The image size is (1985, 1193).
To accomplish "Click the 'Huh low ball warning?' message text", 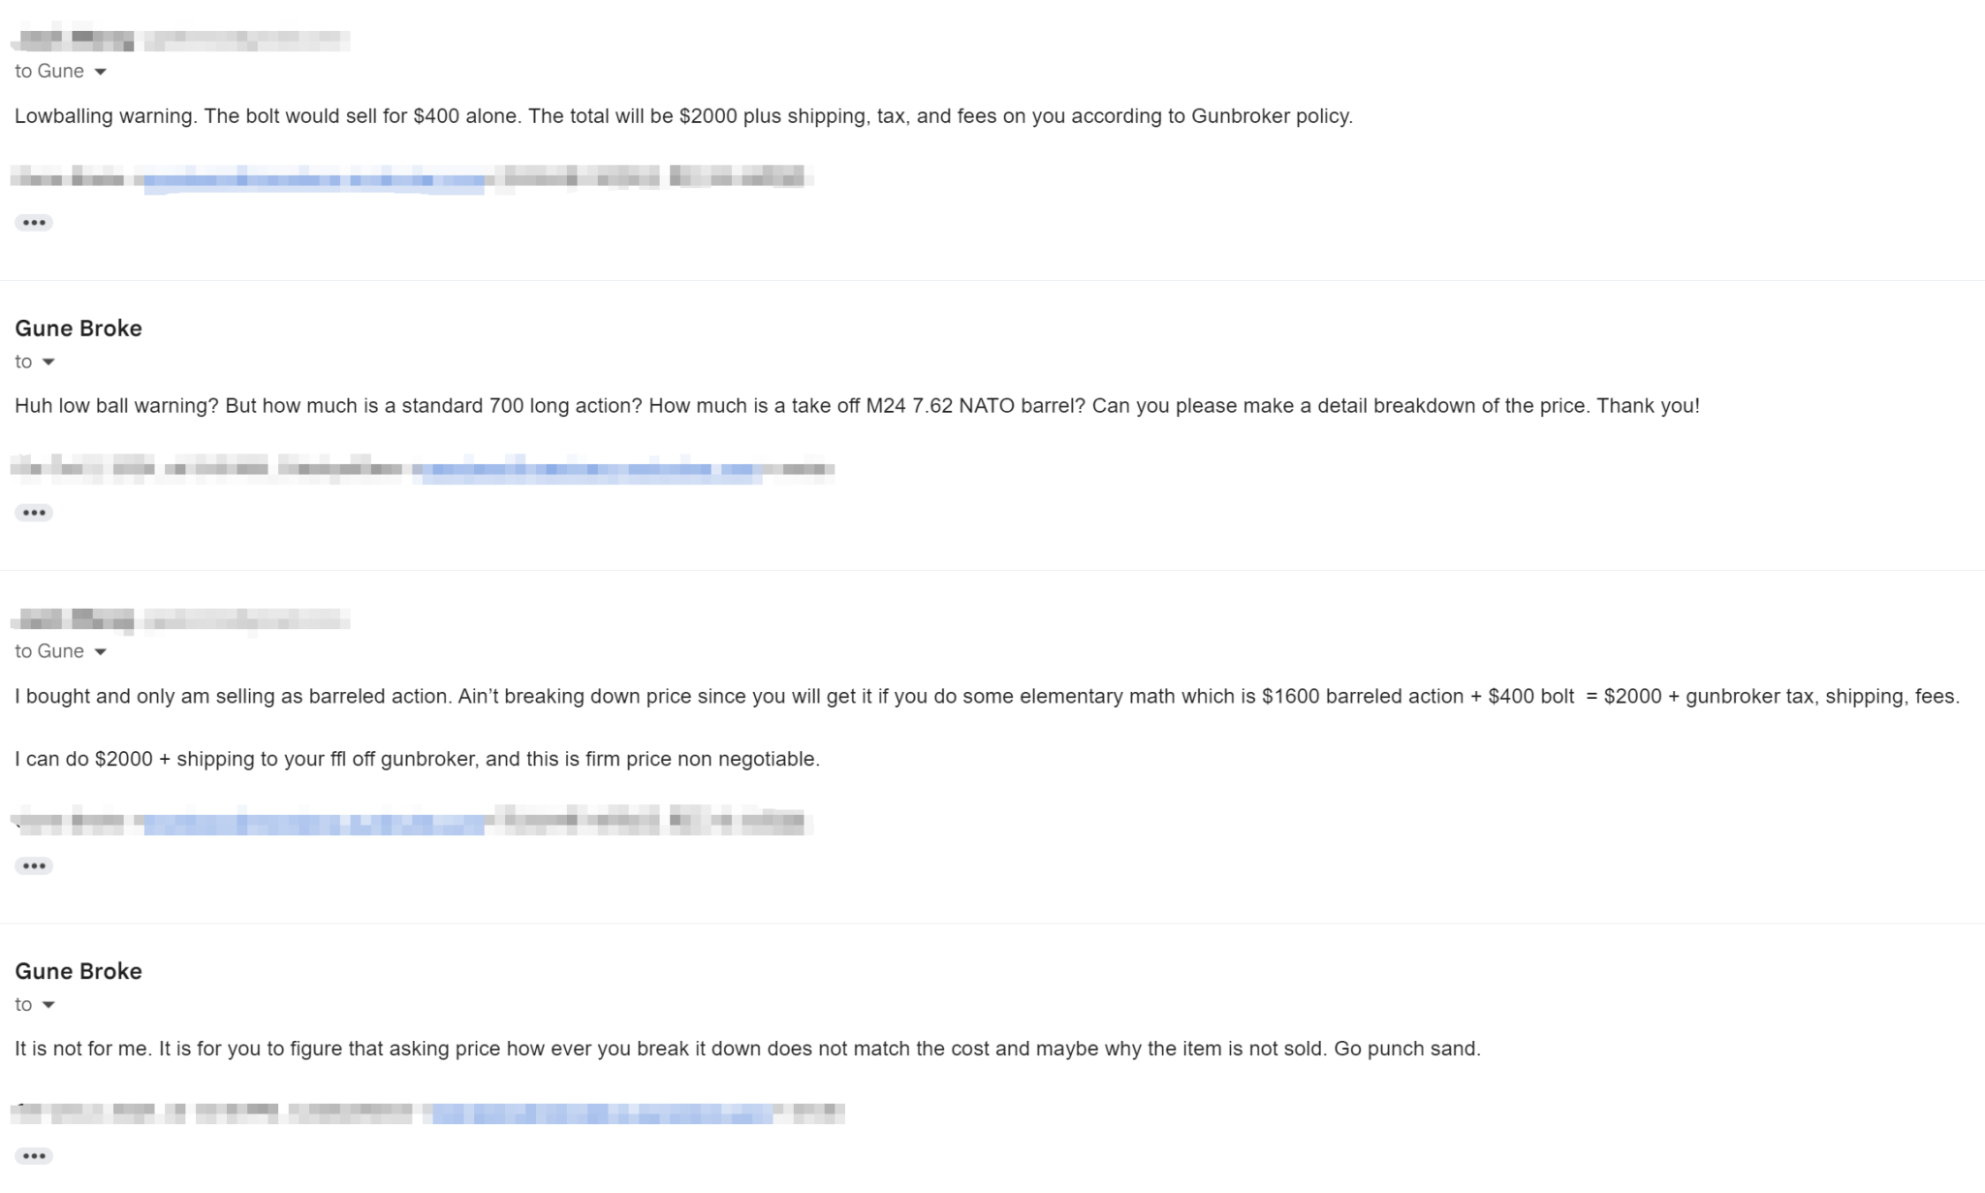I will point(857,406).
